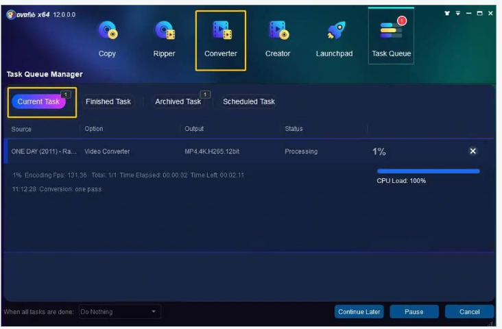This screenshot has width=502, height=329.
Task: Switch to Finished Task tab
Action: coord(108,101)
